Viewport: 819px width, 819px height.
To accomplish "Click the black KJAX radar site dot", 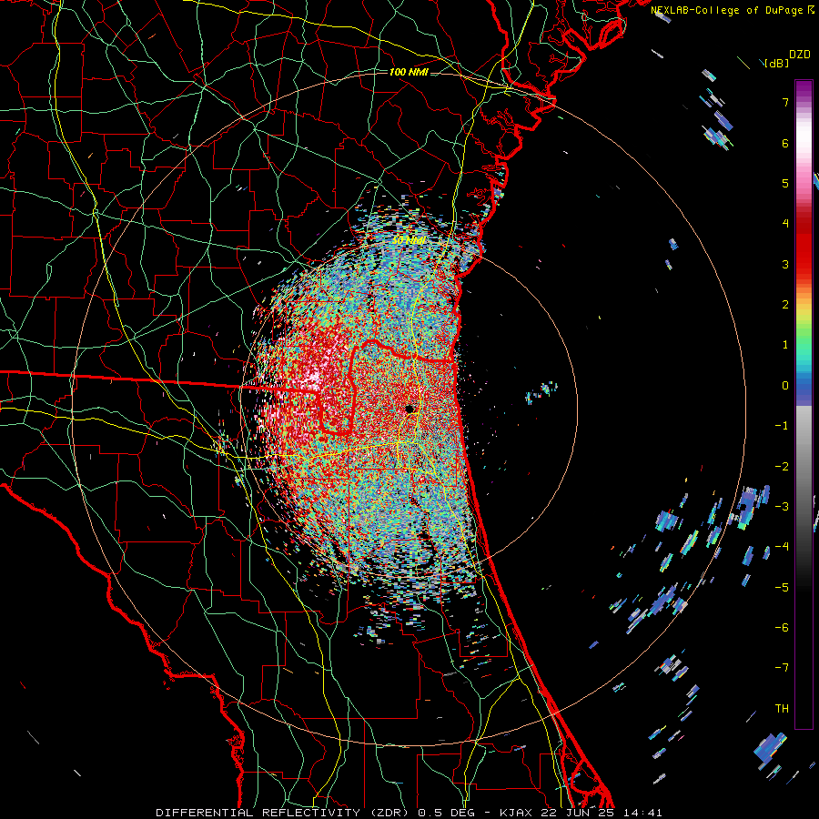I will point(410,409).
